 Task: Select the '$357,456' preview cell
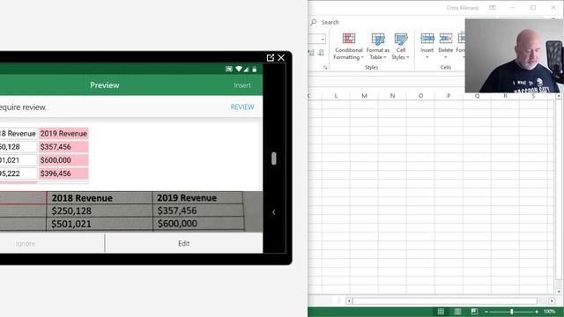click(x=63, y=147)
